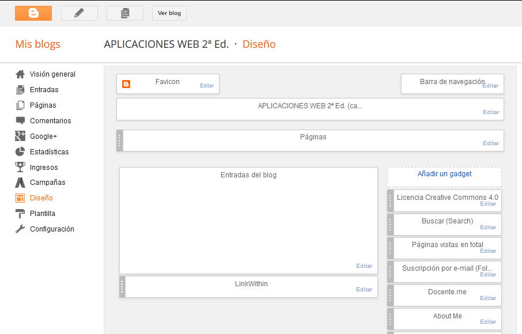Edit the LinkWithin gadget

(364, 290)
